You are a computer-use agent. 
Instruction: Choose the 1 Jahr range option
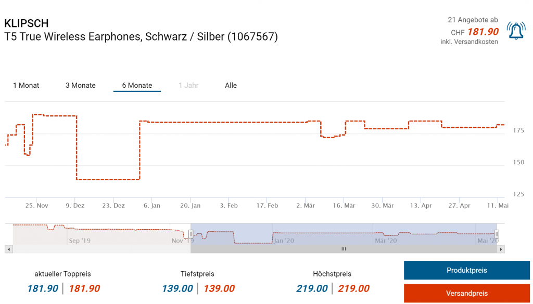(188, 85)
